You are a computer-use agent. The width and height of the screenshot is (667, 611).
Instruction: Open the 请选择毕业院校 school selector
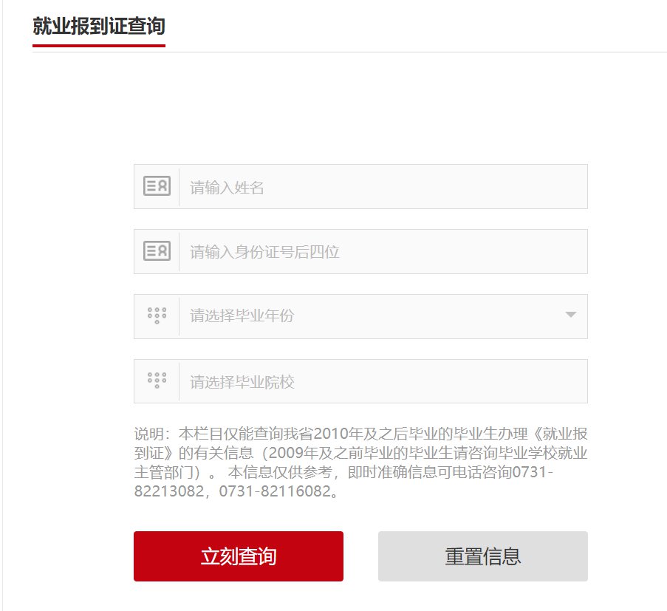pyautogui.click(x=383, y=381)
